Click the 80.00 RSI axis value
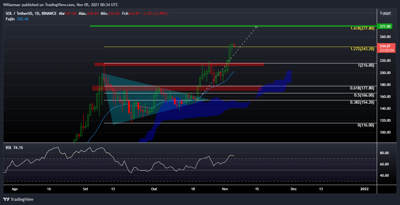Image resolution: width=400 pixels, height=205 pixels. point(384,153)
